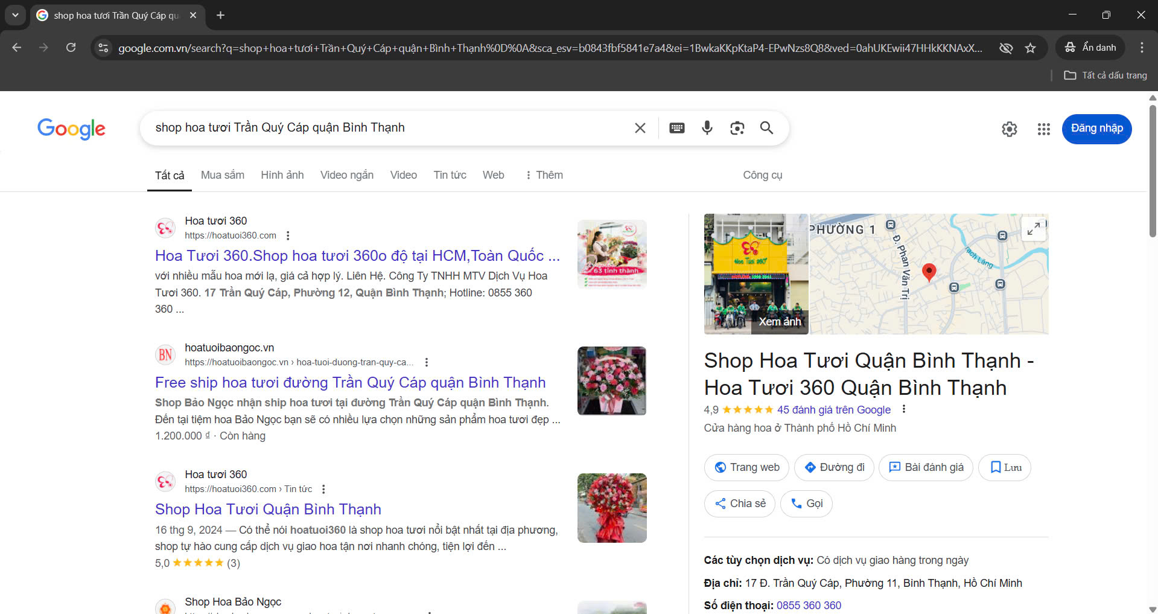The width and height of the screenshot is (1158, 614).
Task: Select the Tất cả tab
Action: click(x=170, y=175)
